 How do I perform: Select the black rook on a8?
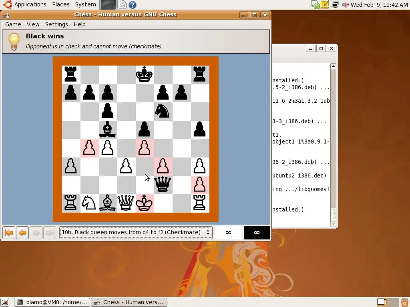coord(70,74)
